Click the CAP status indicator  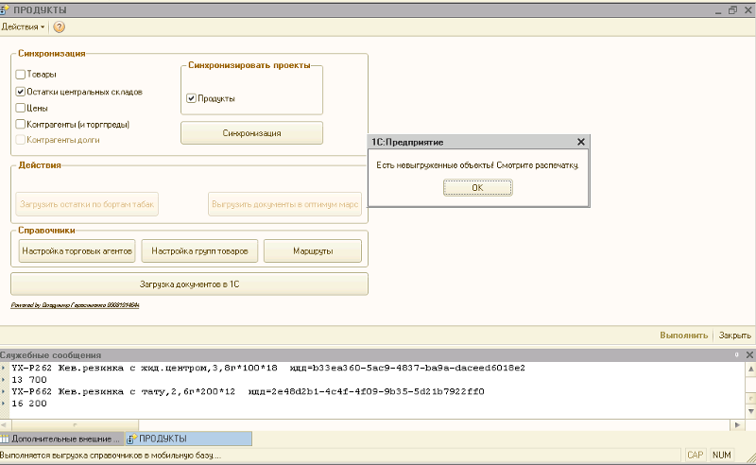[x=695, y=455]
